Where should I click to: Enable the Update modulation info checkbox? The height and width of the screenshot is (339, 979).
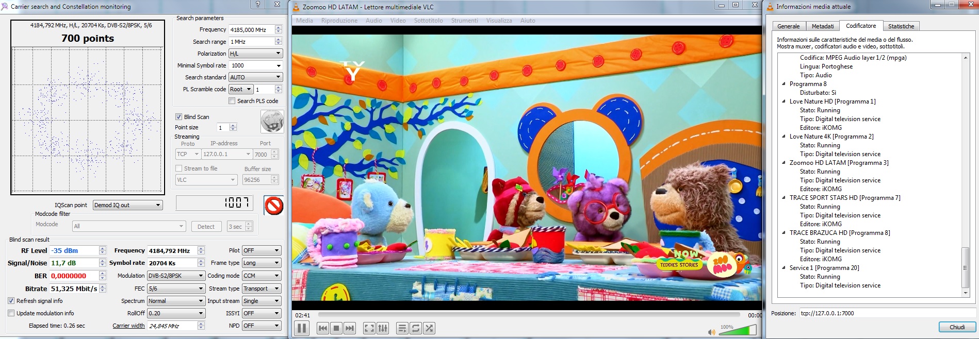point(11,313)
